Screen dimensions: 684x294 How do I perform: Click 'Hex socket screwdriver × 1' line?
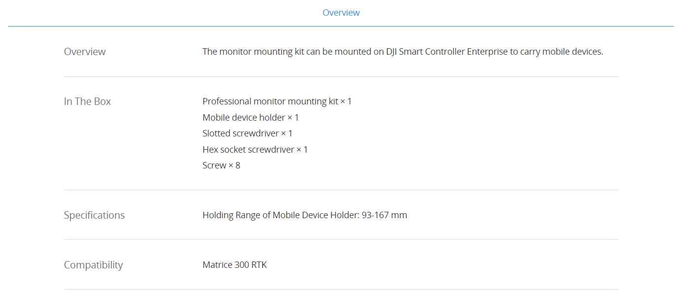[255, 150]
